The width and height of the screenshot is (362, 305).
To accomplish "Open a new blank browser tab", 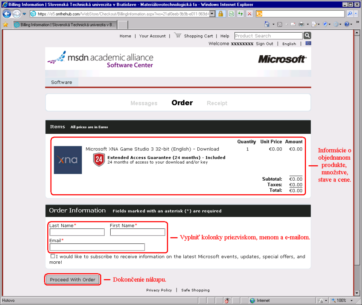I will pyautogui.click(x=123, y=25).
